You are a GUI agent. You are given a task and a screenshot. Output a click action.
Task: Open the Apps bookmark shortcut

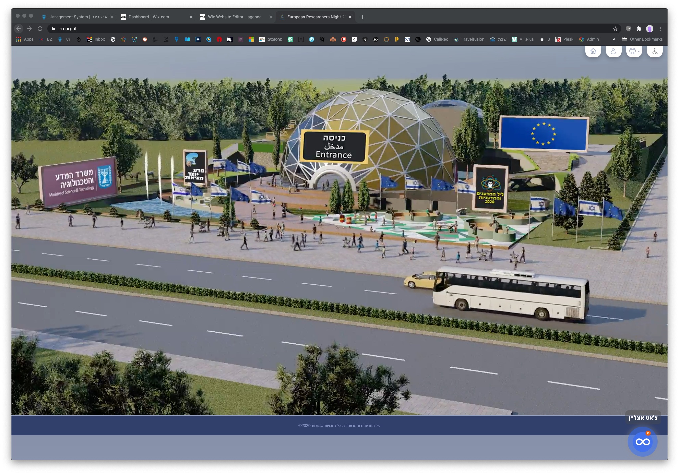click(x=25, y=39)
